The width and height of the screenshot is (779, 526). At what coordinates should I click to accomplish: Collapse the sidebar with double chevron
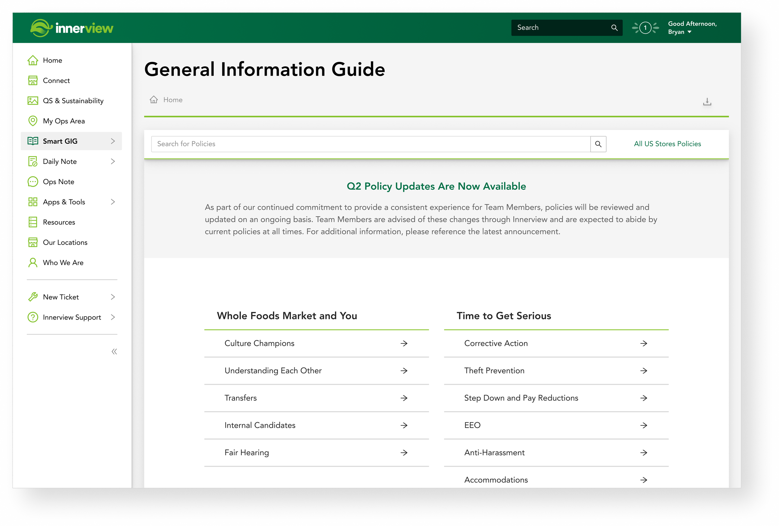pos(114,352)
